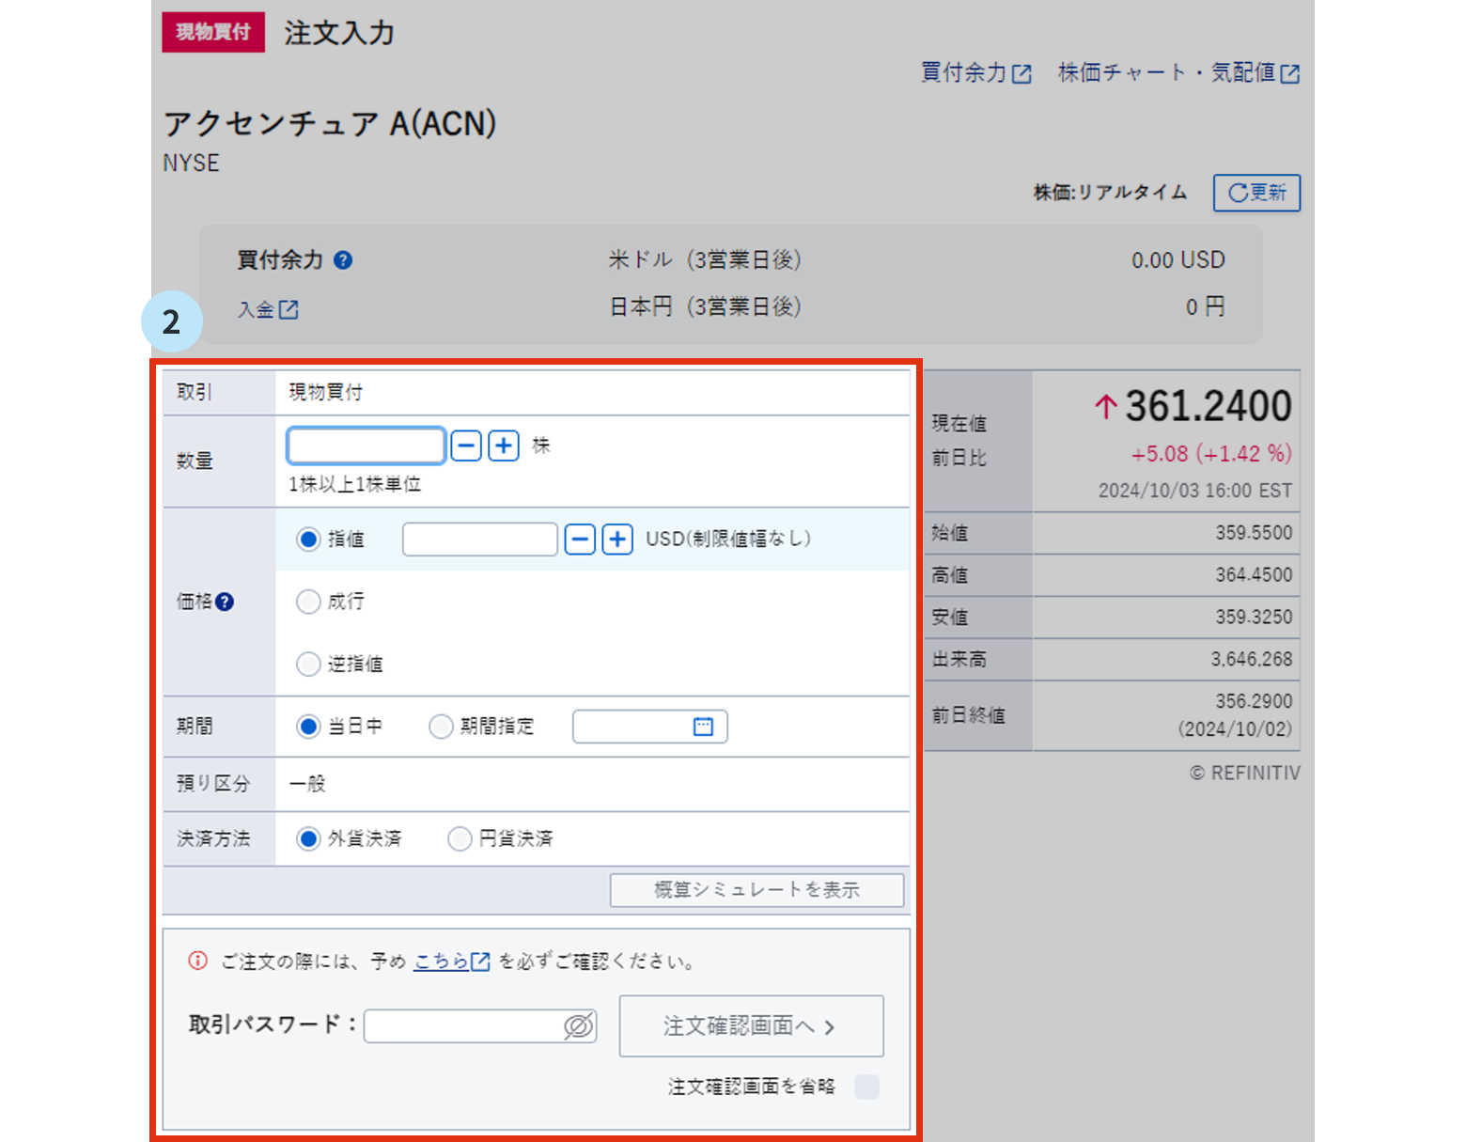1466x1142 pixels.
Task: Click the 取引パスワード input field
Action: 479,1026
